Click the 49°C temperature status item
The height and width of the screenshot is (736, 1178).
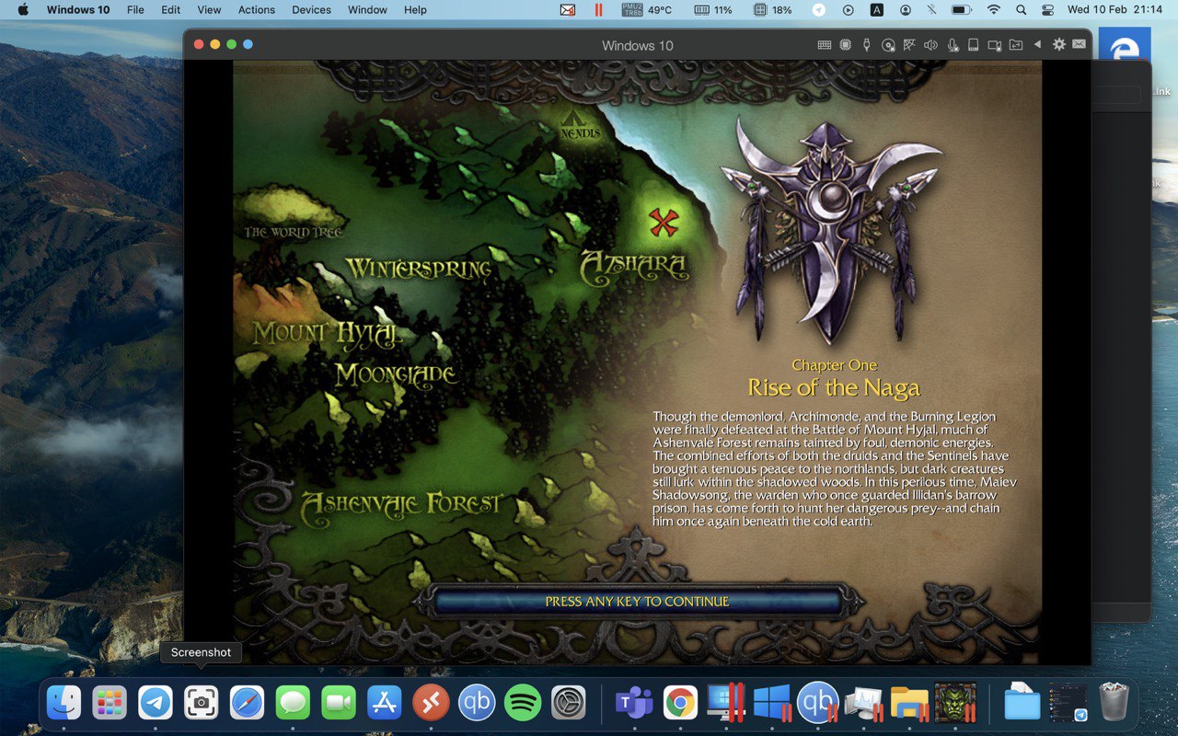pos(646,10)
